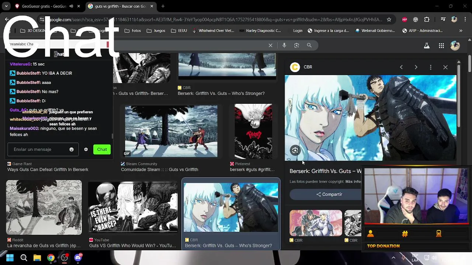Open Ingrese a la carga d... bookmark

coord(328,31)
